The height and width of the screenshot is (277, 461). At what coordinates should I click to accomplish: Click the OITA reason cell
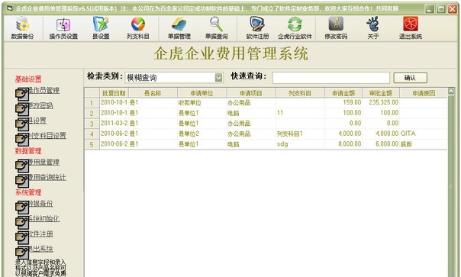coord(424,134)
